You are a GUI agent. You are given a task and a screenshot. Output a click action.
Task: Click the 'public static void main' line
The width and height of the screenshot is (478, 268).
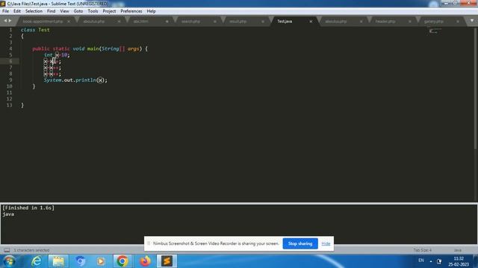click(x=90, y=48)
